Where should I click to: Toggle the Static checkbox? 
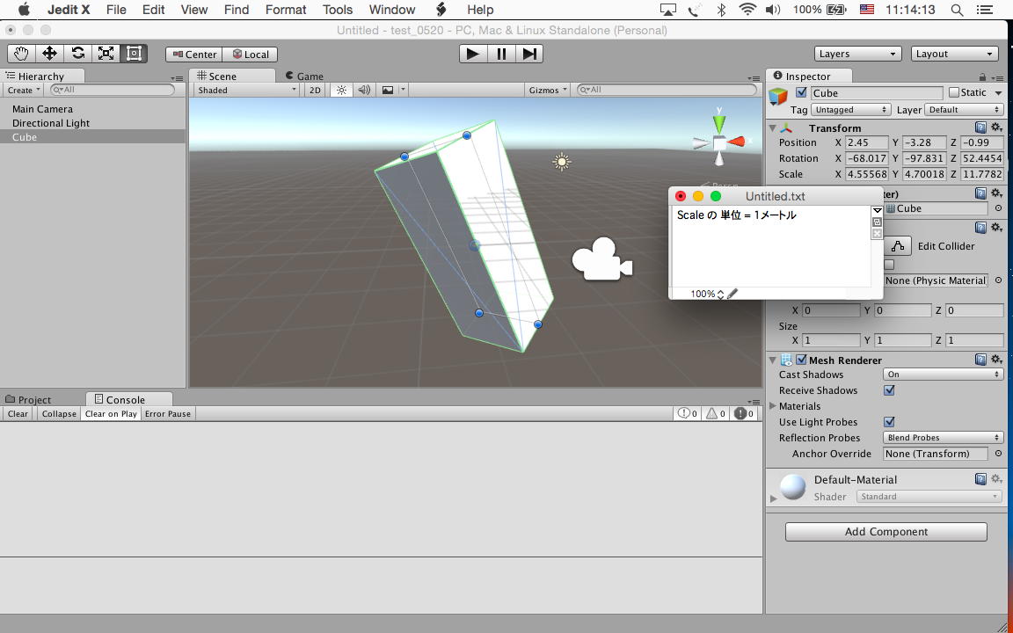point(954,93)
